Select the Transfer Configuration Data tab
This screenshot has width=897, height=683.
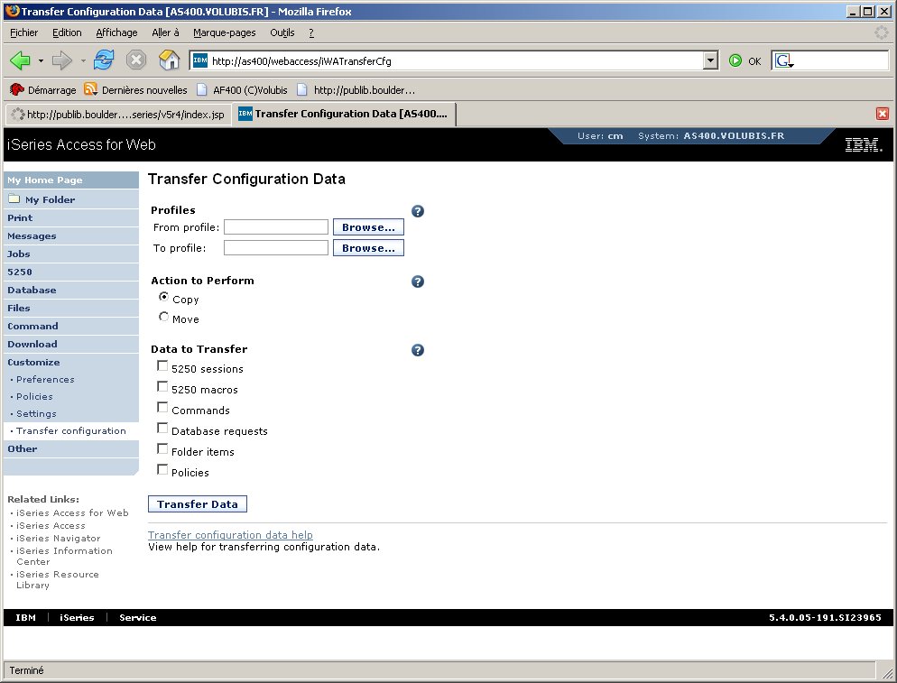[345, 114]
